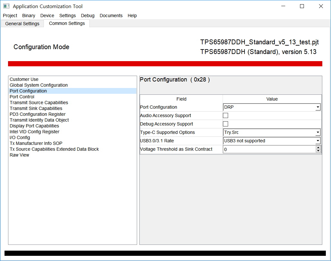Open the Type-C Supported Options dropdown

(272, 132)
